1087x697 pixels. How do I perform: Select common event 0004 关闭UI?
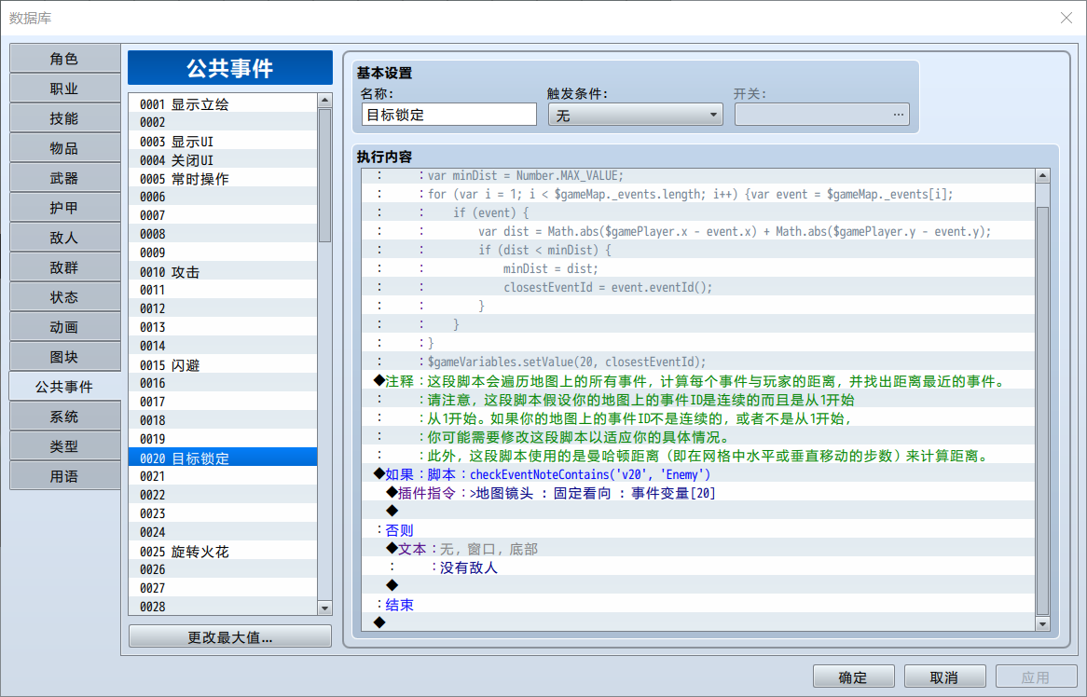(223, 160)
